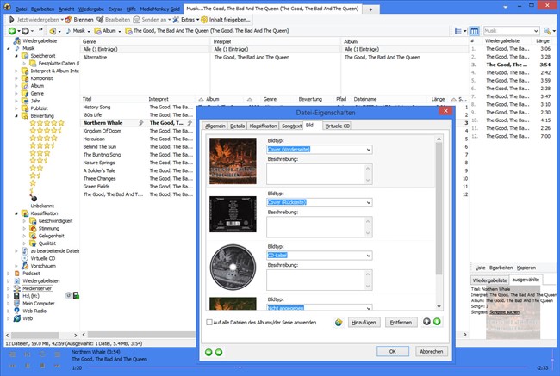Image resolution: width=560 pixels, height=376 pixels.
Task: Open the Cover (Rückseite) Bildtyp dropdown
Action: 369,202
